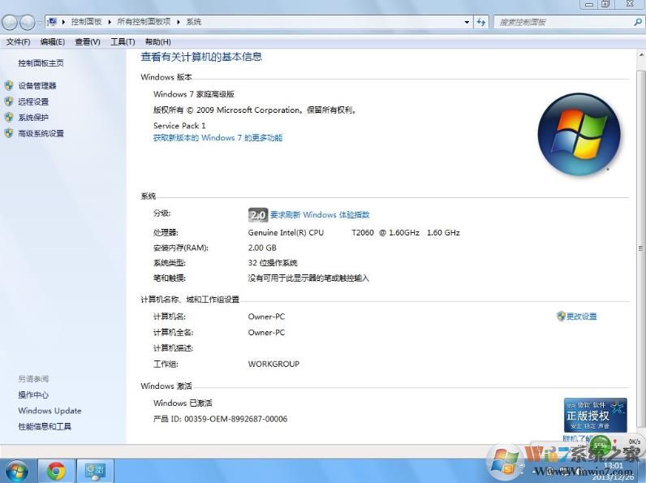
Task: Click the address bar refresh icon
Action: 481,22
